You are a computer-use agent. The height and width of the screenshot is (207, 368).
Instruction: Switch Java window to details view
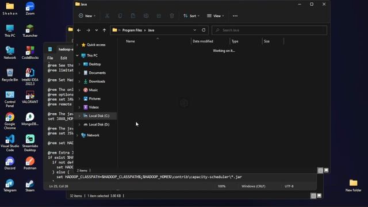pyautogui.click(x=320, y=170)
